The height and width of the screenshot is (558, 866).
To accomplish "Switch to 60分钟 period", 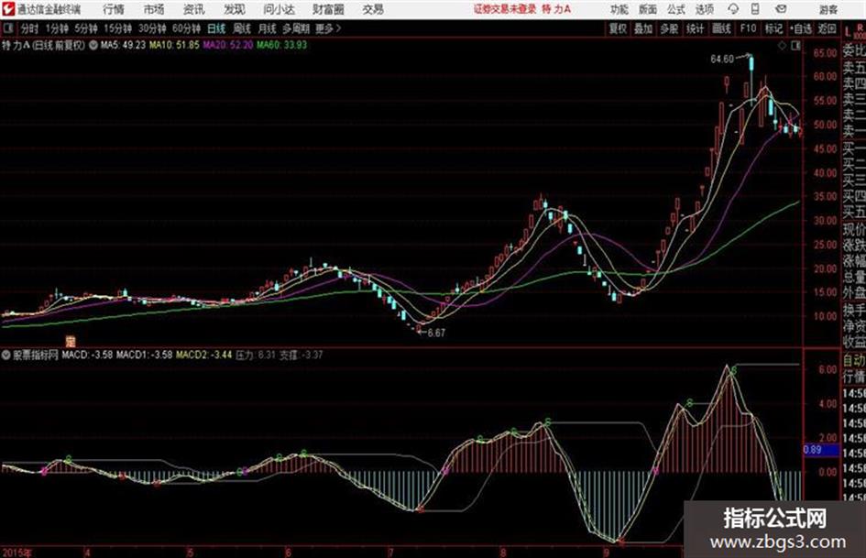I will pos(186,28).
